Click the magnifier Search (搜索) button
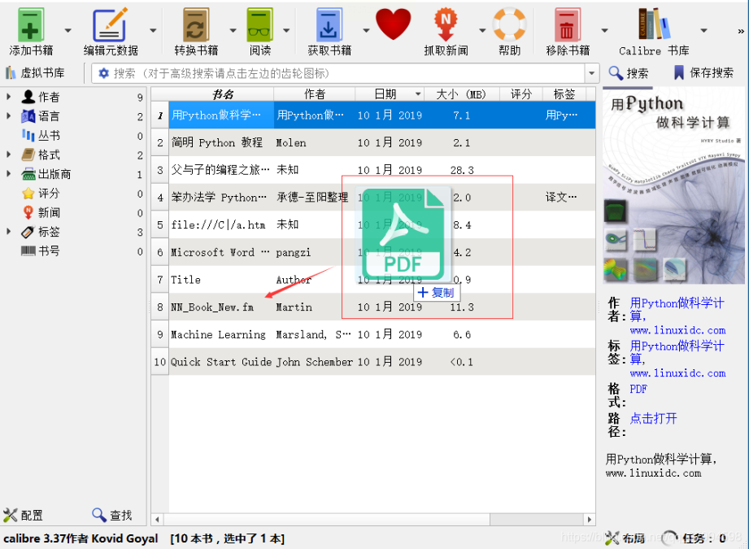This screenshot has width=749, height=549. click(628, 73)
